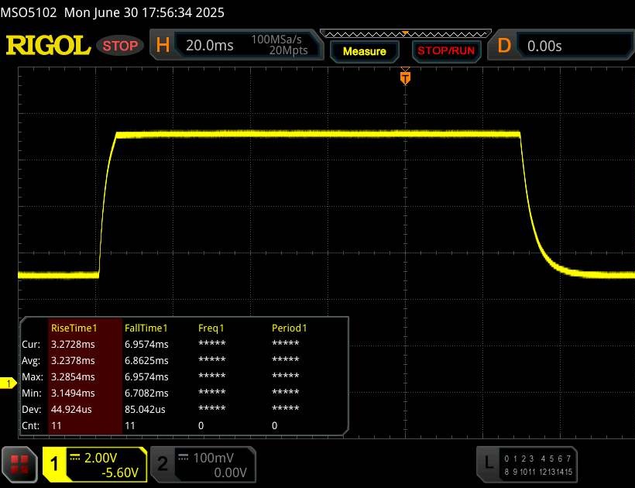
Task: Click FallTime1 min value 6.7082ms
Action: click(x=146, y=393)
